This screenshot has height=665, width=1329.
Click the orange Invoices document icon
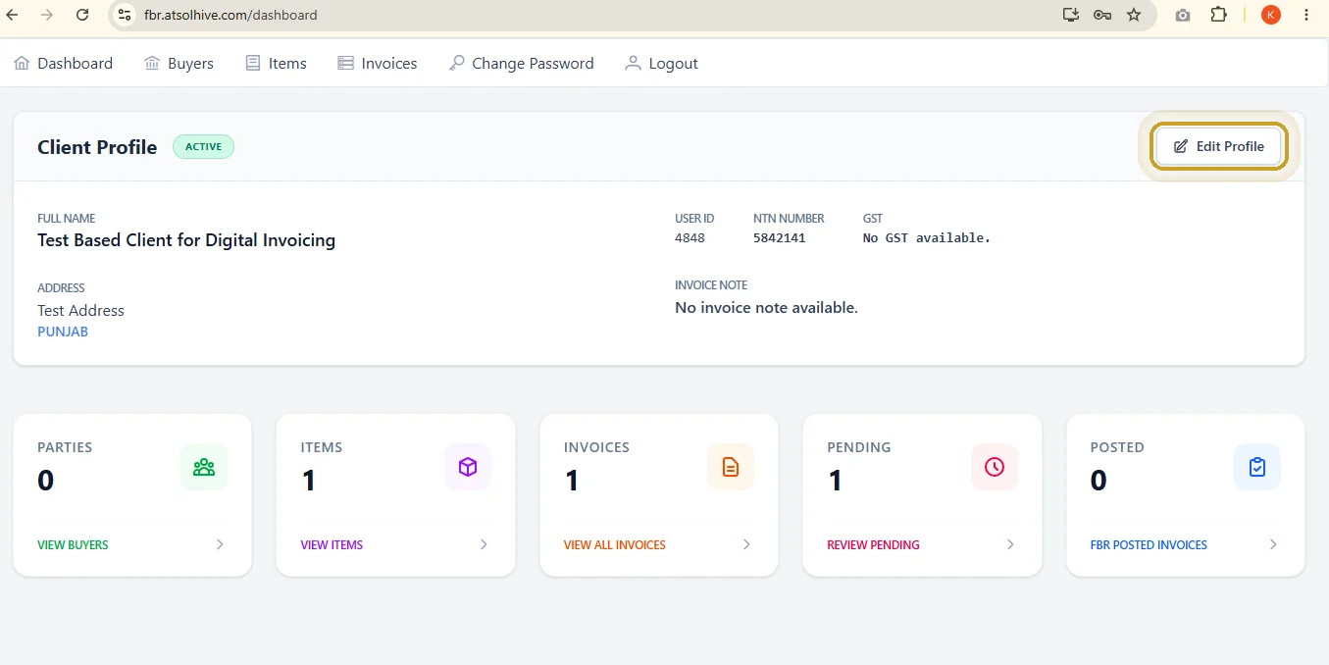[731, 467]
